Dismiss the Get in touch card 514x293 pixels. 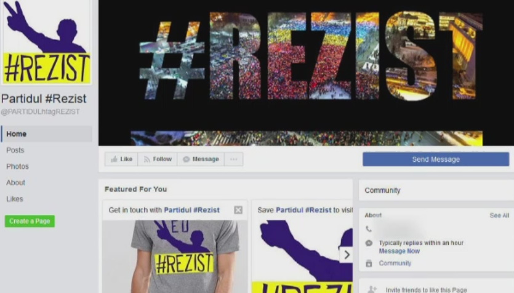[238, 210]
